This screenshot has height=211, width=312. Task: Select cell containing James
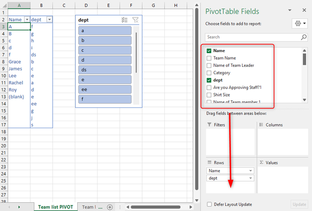pyautogui.click(x=19, y=69)
